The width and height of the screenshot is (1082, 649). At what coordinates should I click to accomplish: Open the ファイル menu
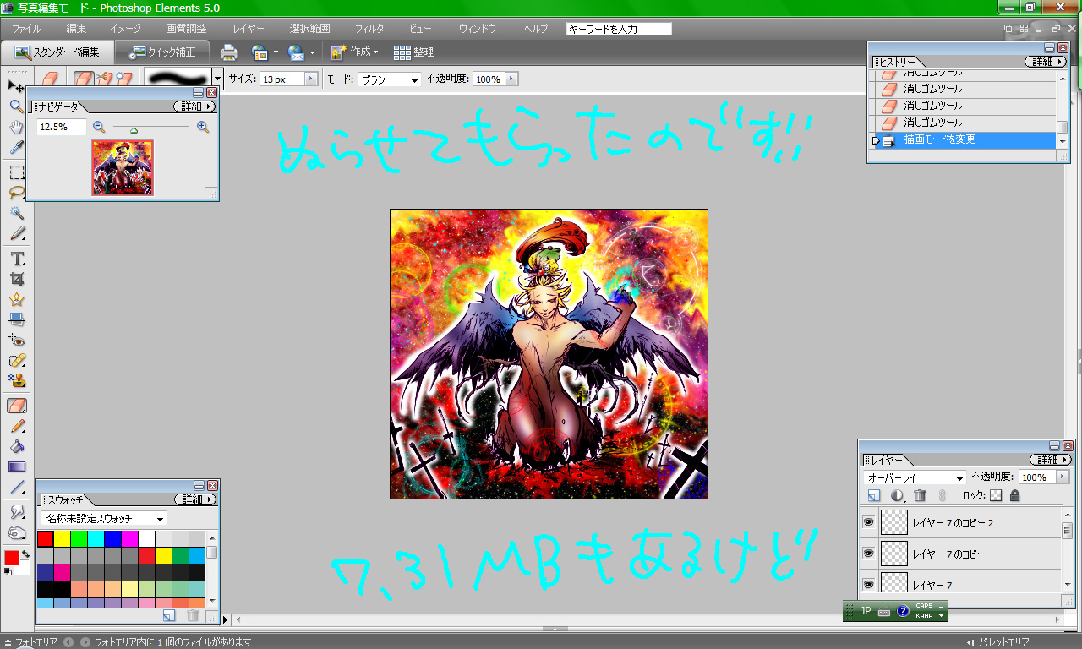tap(26, 29)
